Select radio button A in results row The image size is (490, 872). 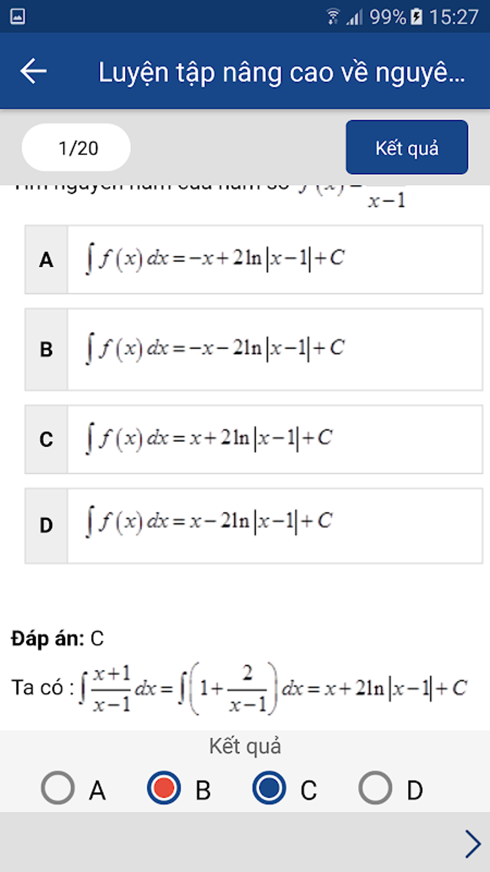pos(58,788)
